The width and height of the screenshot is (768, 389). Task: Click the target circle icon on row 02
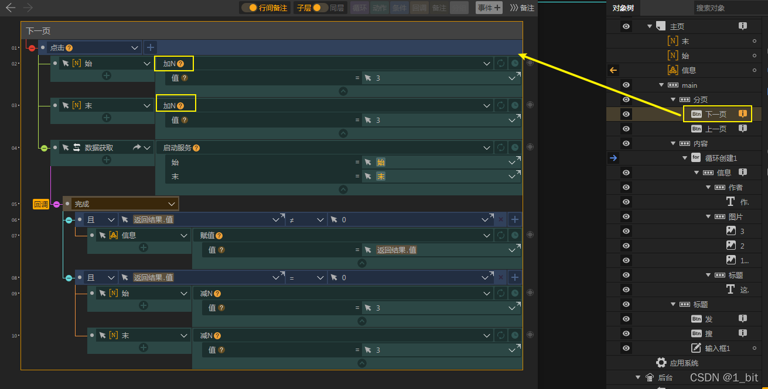[x=530, y=63]
